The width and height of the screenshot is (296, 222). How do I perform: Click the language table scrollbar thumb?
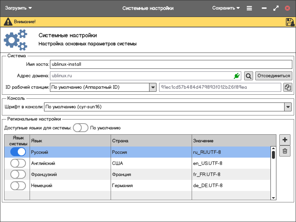pos(273,154)
